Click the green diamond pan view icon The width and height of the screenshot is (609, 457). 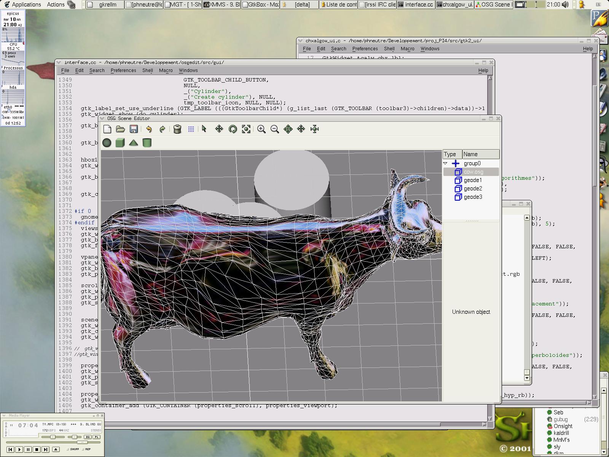click(x=288, y=129)
